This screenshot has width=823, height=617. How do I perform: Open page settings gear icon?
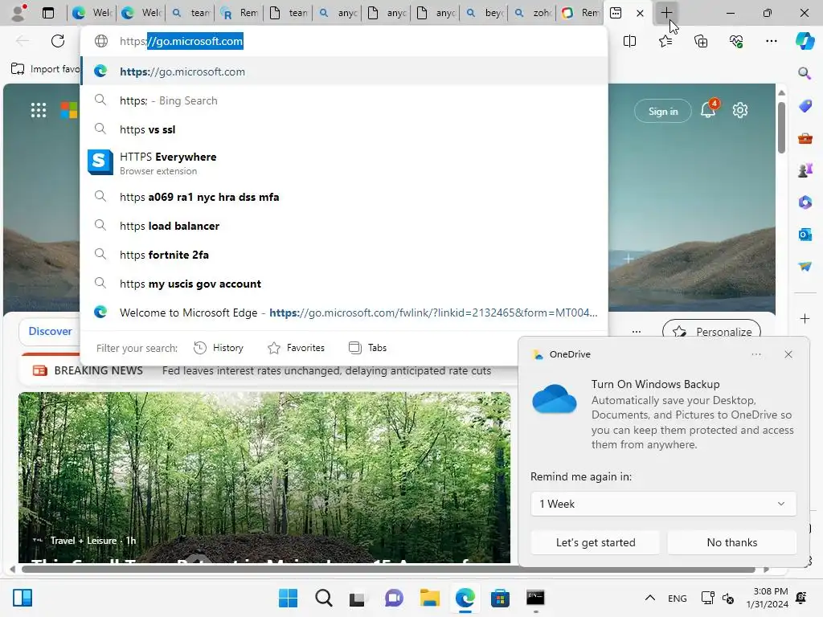click(x=740, y=110)
